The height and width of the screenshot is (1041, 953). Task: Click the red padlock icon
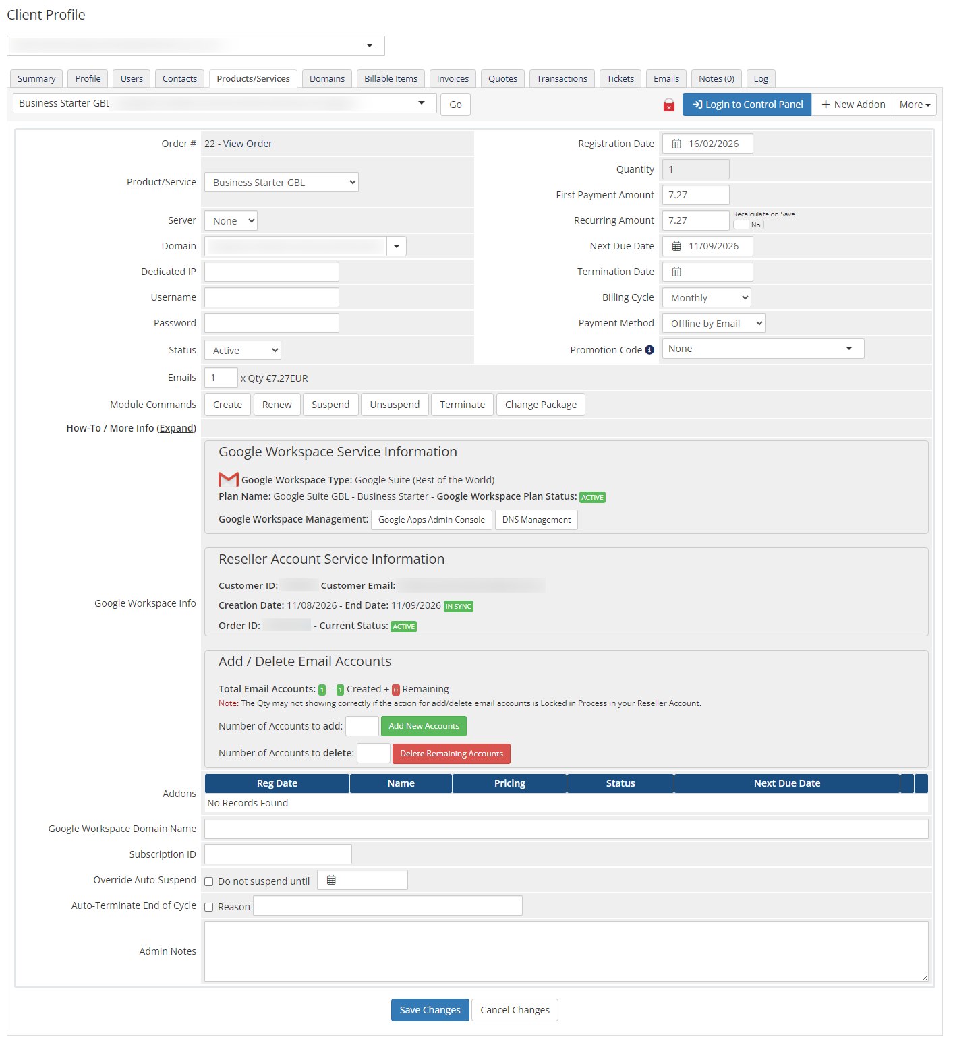669,105
